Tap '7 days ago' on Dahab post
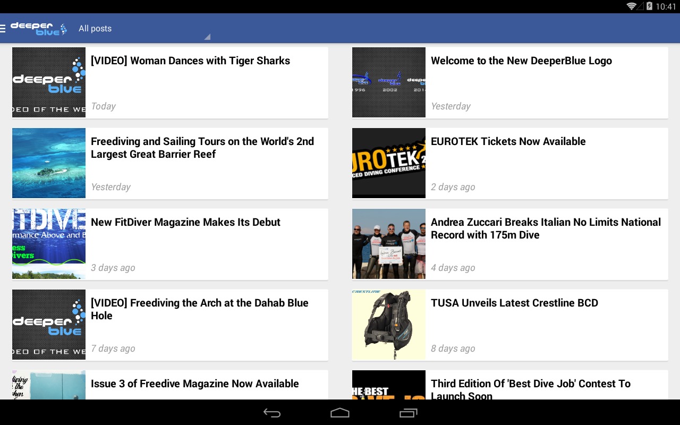680x425 pixels. [x=113, y=348]
